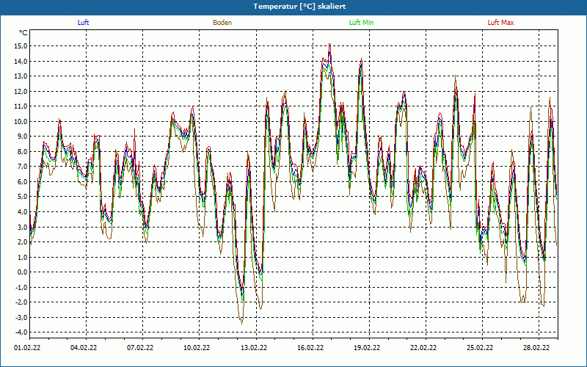Click the 16.02.22 date label
This screenshot has height=367, width=587.
pos(310,348)
